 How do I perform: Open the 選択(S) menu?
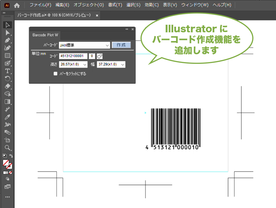click(x=133, y=5)
